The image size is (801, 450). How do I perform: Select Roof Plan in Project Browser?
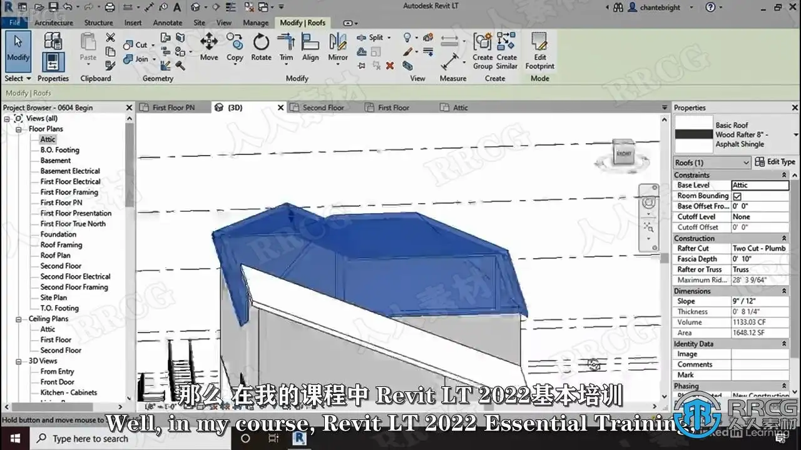click(56, 256)
